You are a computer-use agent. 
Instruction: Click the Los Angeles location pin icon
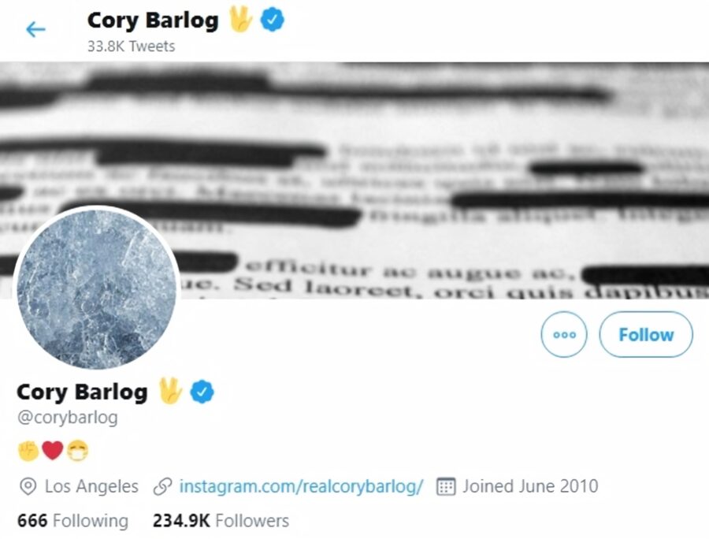click(28, 487)
